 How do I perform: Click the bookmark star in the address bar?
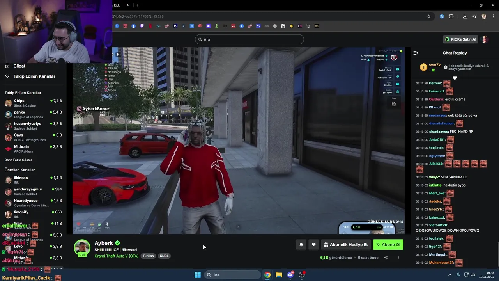tap(429, 16)
